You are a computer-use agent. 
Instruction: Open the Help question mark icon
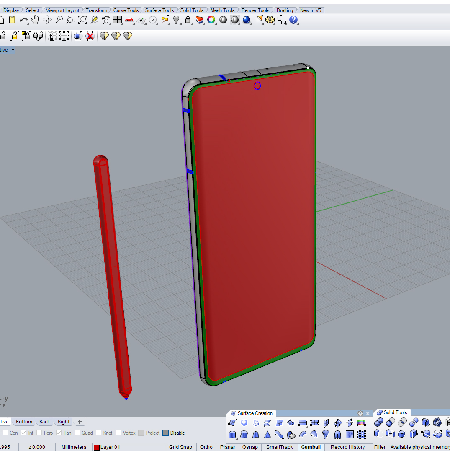293,20
